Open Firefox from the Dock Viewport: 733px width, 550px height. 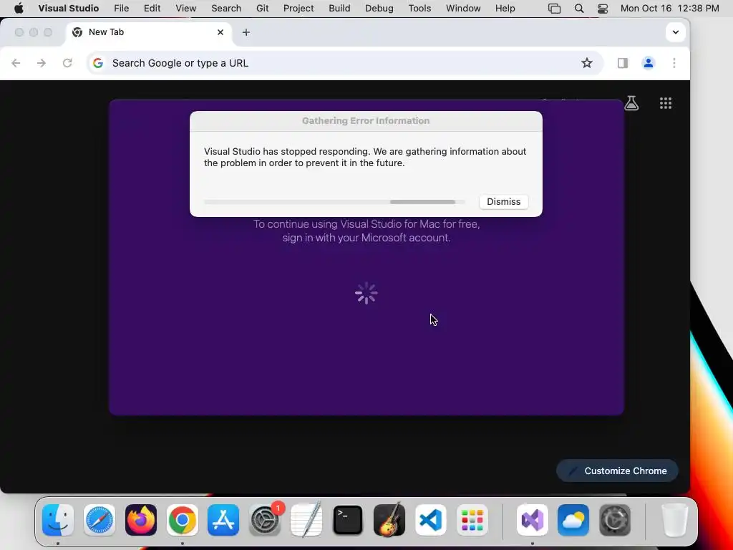[141, 520]
